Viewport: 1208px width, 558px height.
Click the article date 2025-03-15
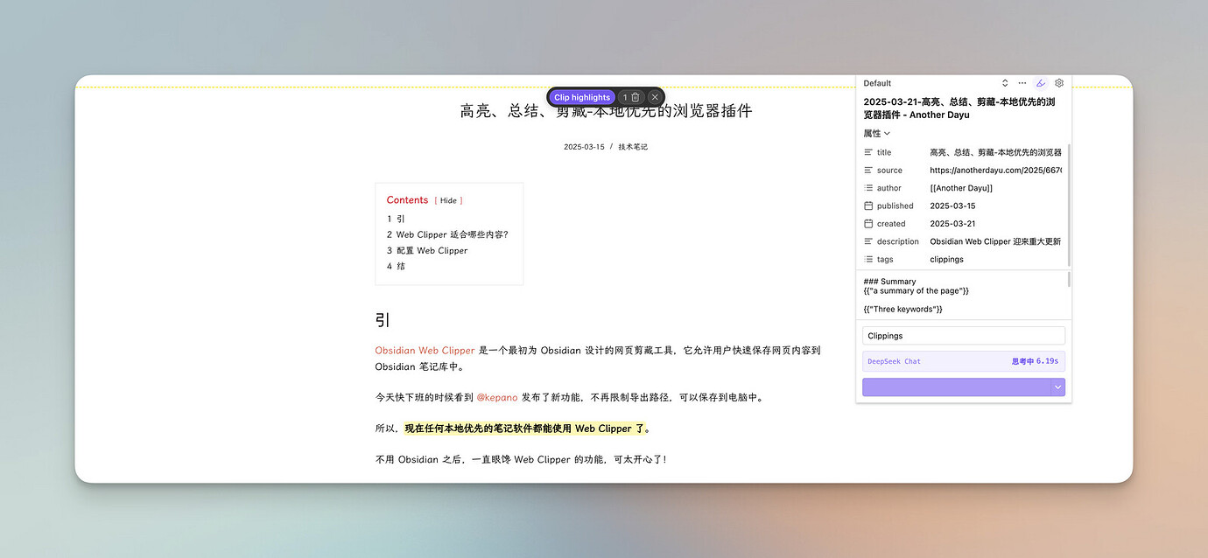pyautogui.click(x=584, y=147)
